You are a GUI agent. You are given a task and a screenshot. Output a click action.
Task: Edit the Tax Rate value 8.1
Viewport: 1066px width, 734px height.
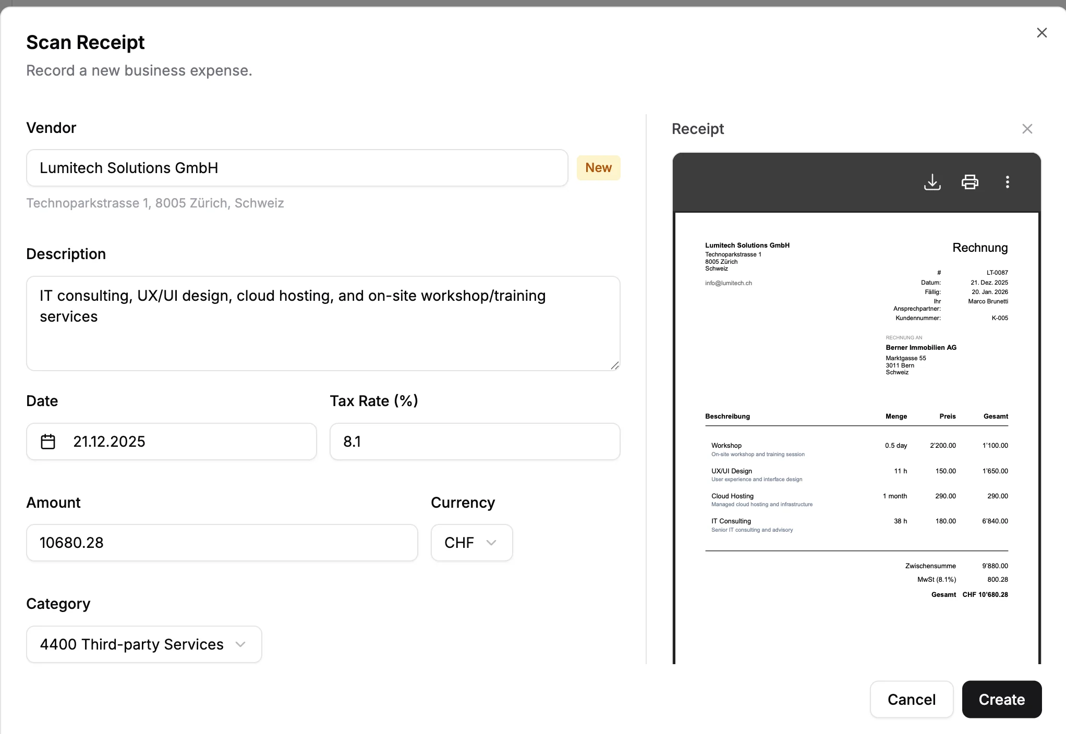click(474, 442)
